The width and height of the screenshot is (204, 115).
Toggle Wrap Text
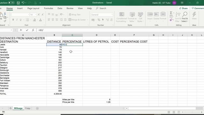(x=75, y=14)
